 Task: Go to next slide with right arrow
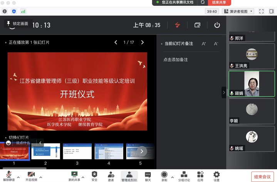[142, 42]
